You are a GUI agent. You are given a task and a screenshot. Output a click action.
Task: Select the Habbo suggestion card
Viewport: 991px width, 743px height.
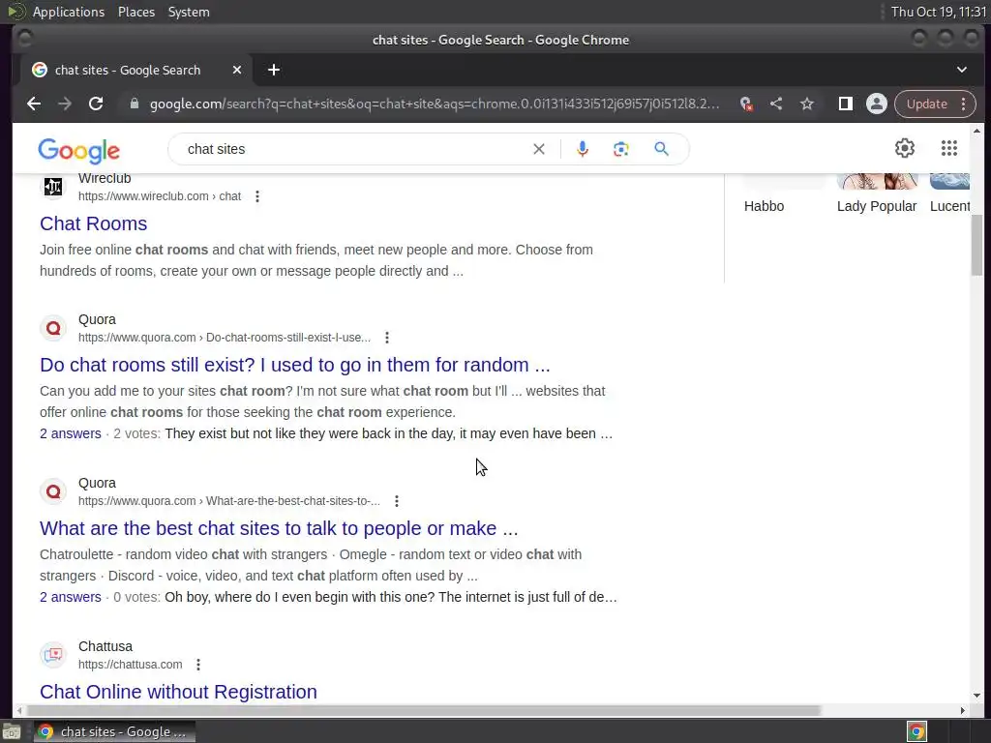(782, 195)
